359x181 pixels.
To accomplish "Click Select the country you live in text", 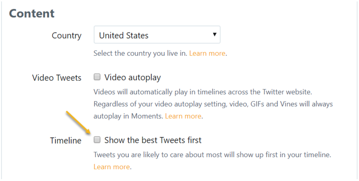I will click(141, 53).
